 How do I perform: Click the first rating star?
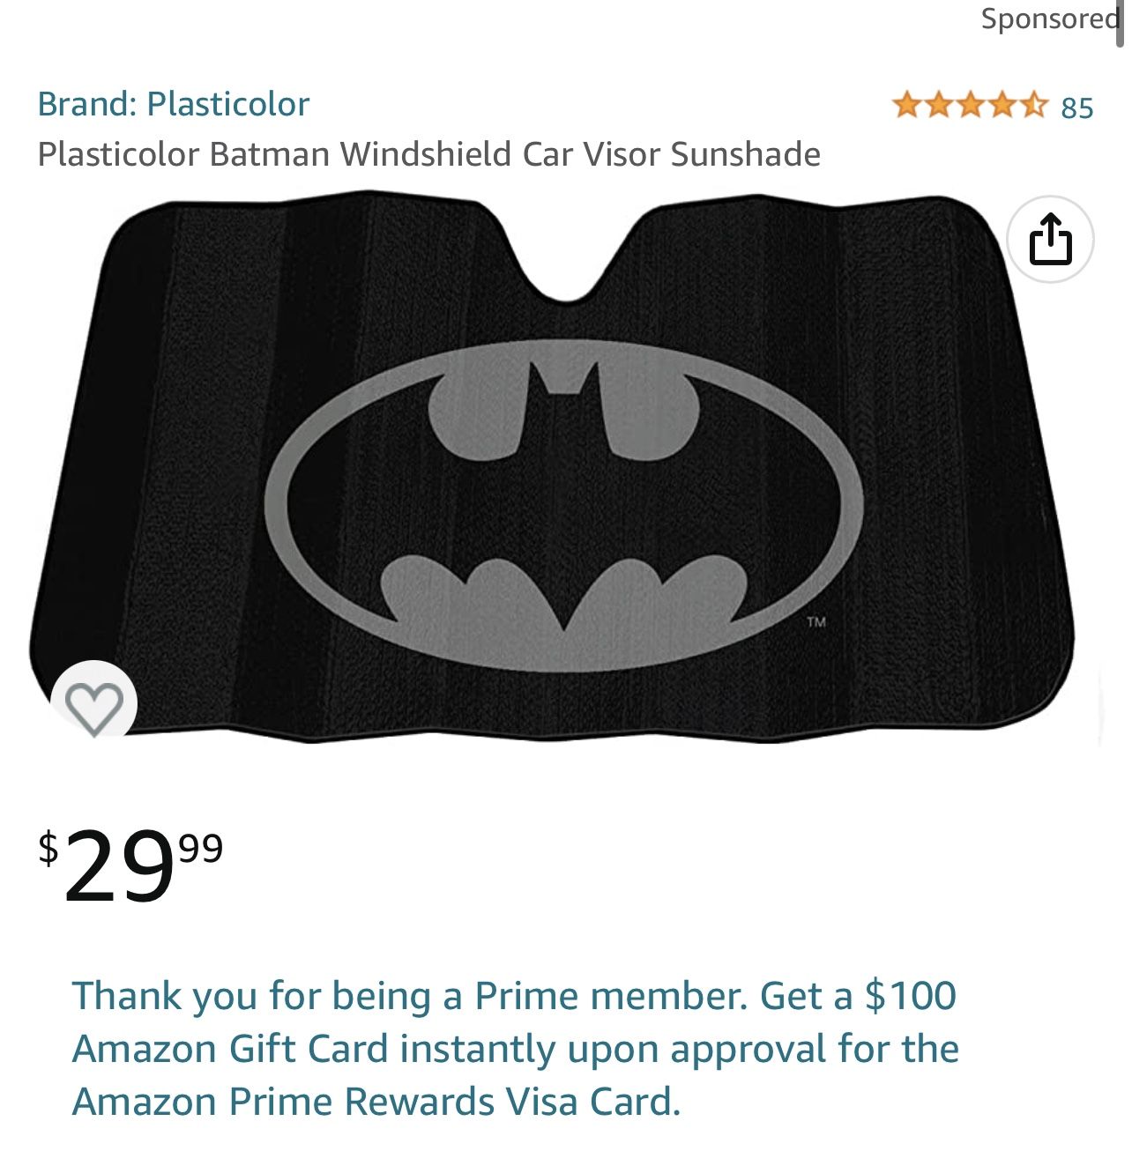906,107
